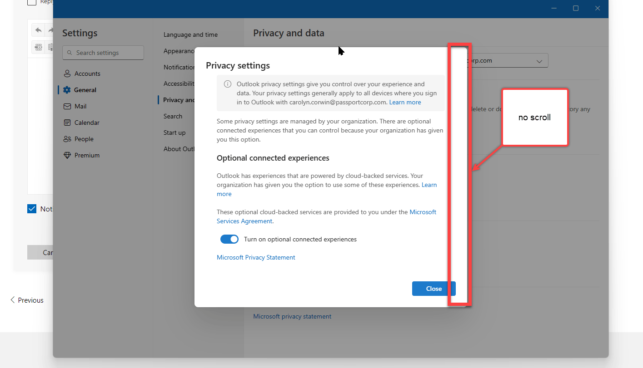Image resolution: width=643 pixels, height=368 pixels.
Task: Select the People icon
Action: pyautogui.click(x=67, y=139)
